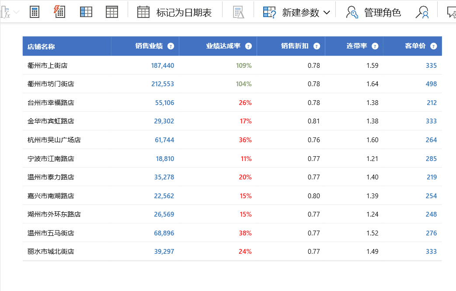Select store row 丽水市城北街店
The width and height of the screenshot is (456, 291).
[x=232, y=252]
